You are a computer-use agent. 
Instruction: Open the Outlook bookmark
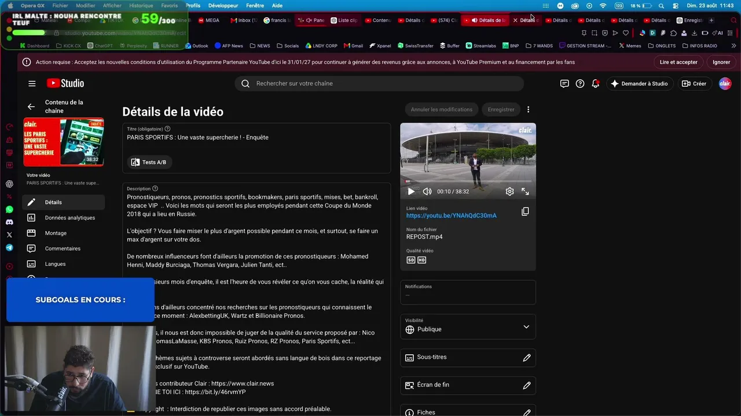[x=196, y=46]
